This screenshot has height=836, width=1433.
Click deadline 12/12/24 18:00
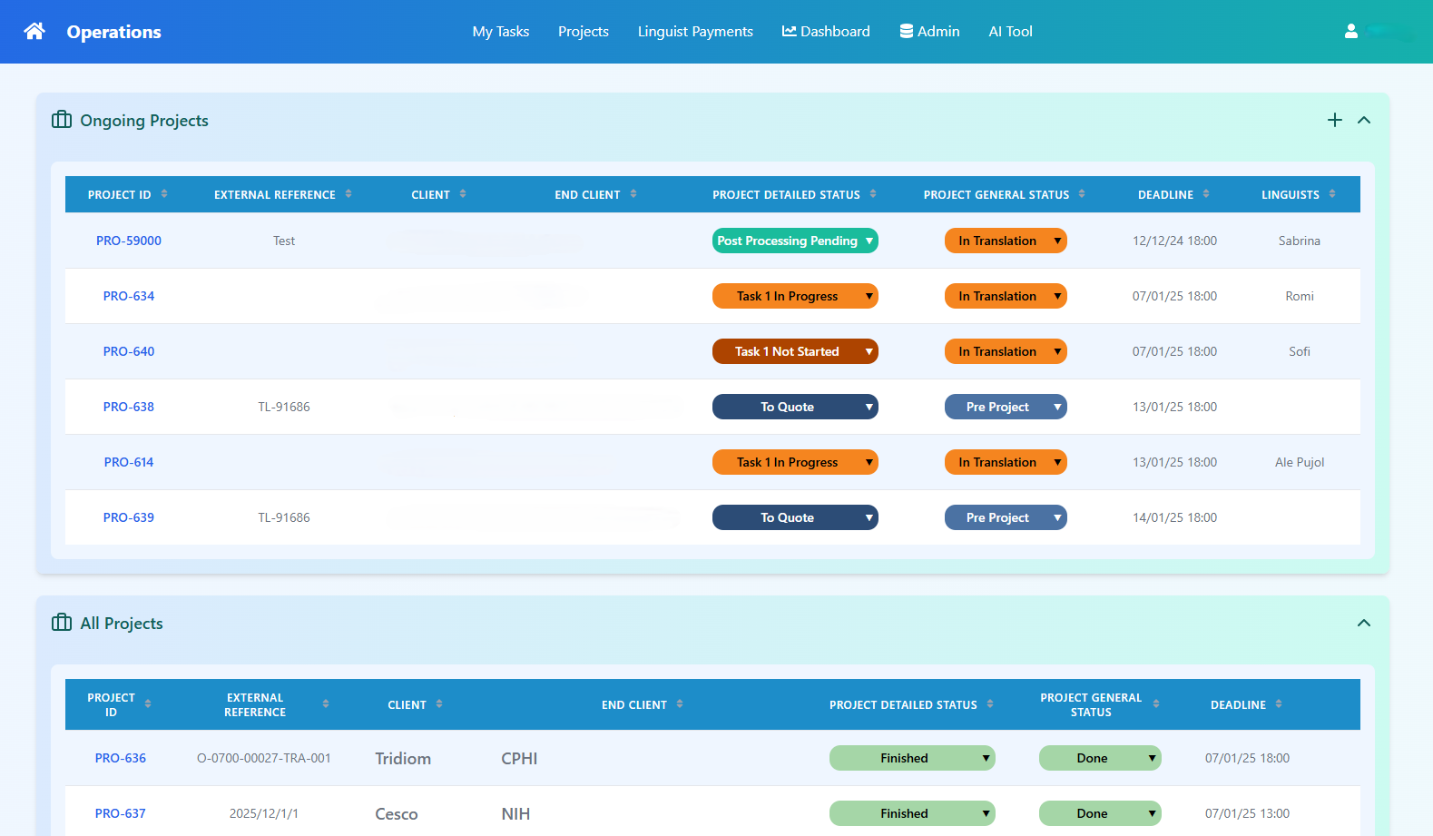tap(1174, 241)
